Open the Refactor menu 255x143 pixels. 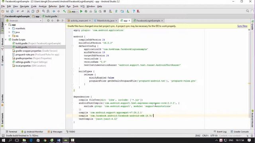click(53, 6)
